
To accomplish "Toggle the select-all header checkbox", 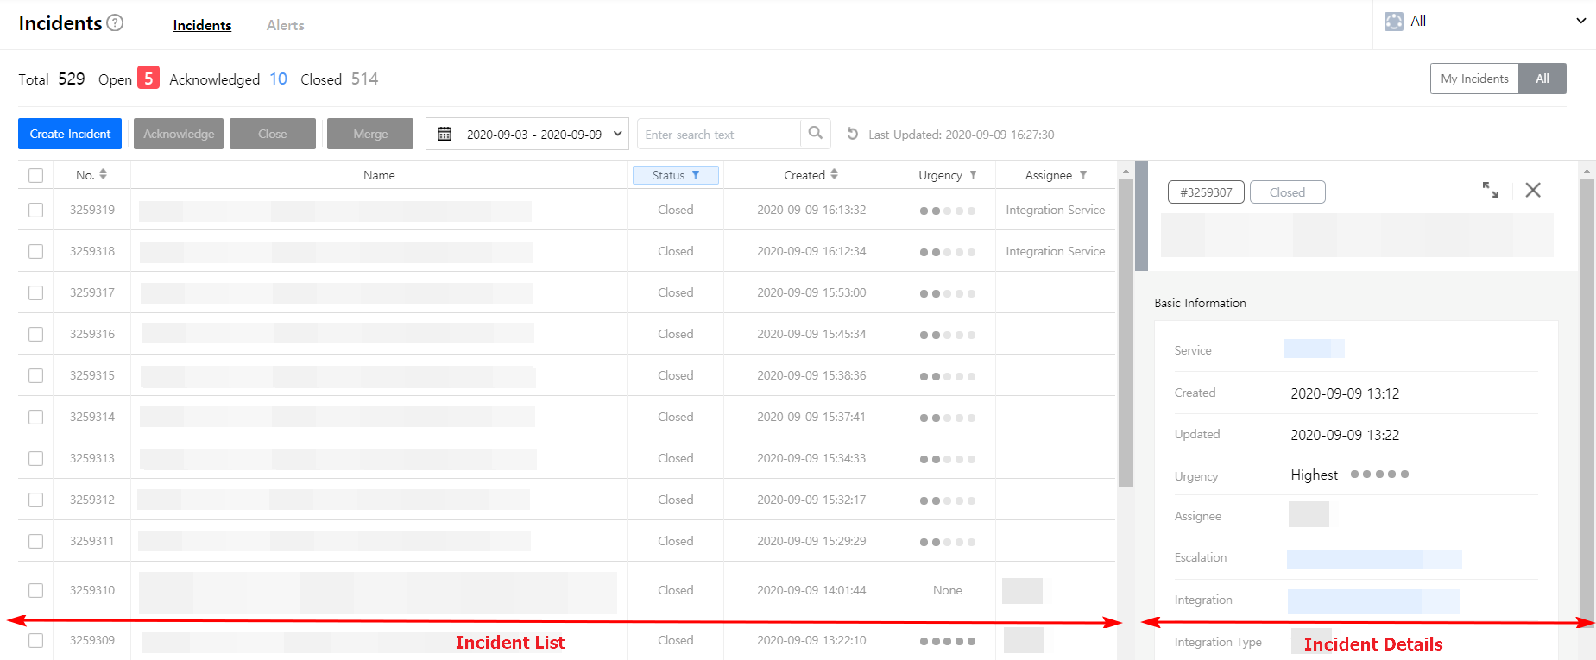I will click(x=35, y=175).
